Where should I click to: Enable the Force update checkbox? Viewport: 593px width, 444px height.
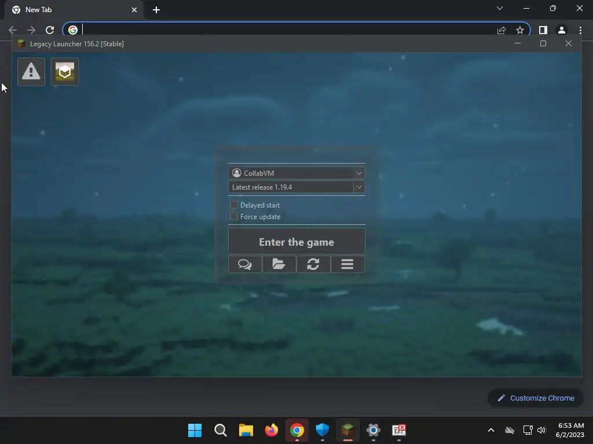click(234, 216)
